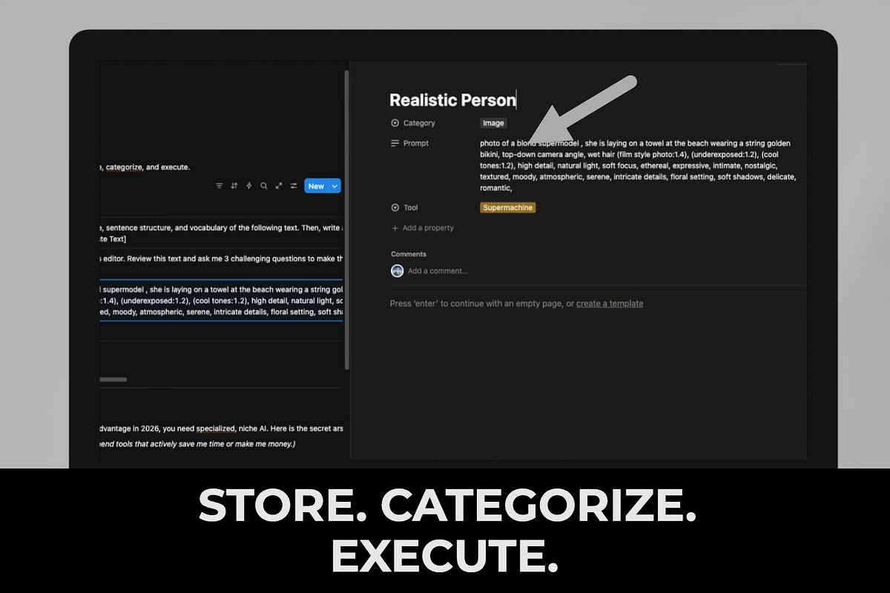Select the row 'editor. Review this text'
This screenshot has height=593, width=890.
221,259
